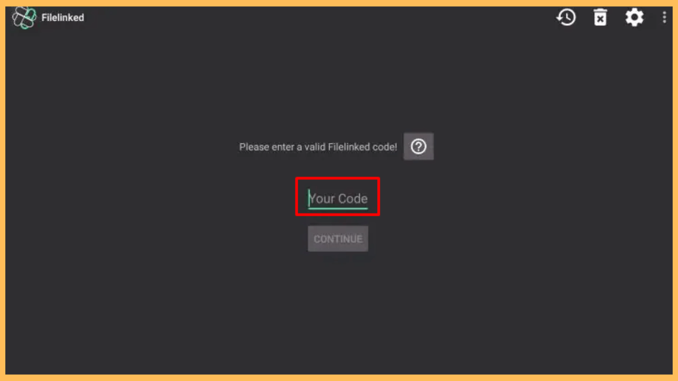Click the CONTINUE button
The height and width of the screenshot is (381, 678).
point(338,239)
